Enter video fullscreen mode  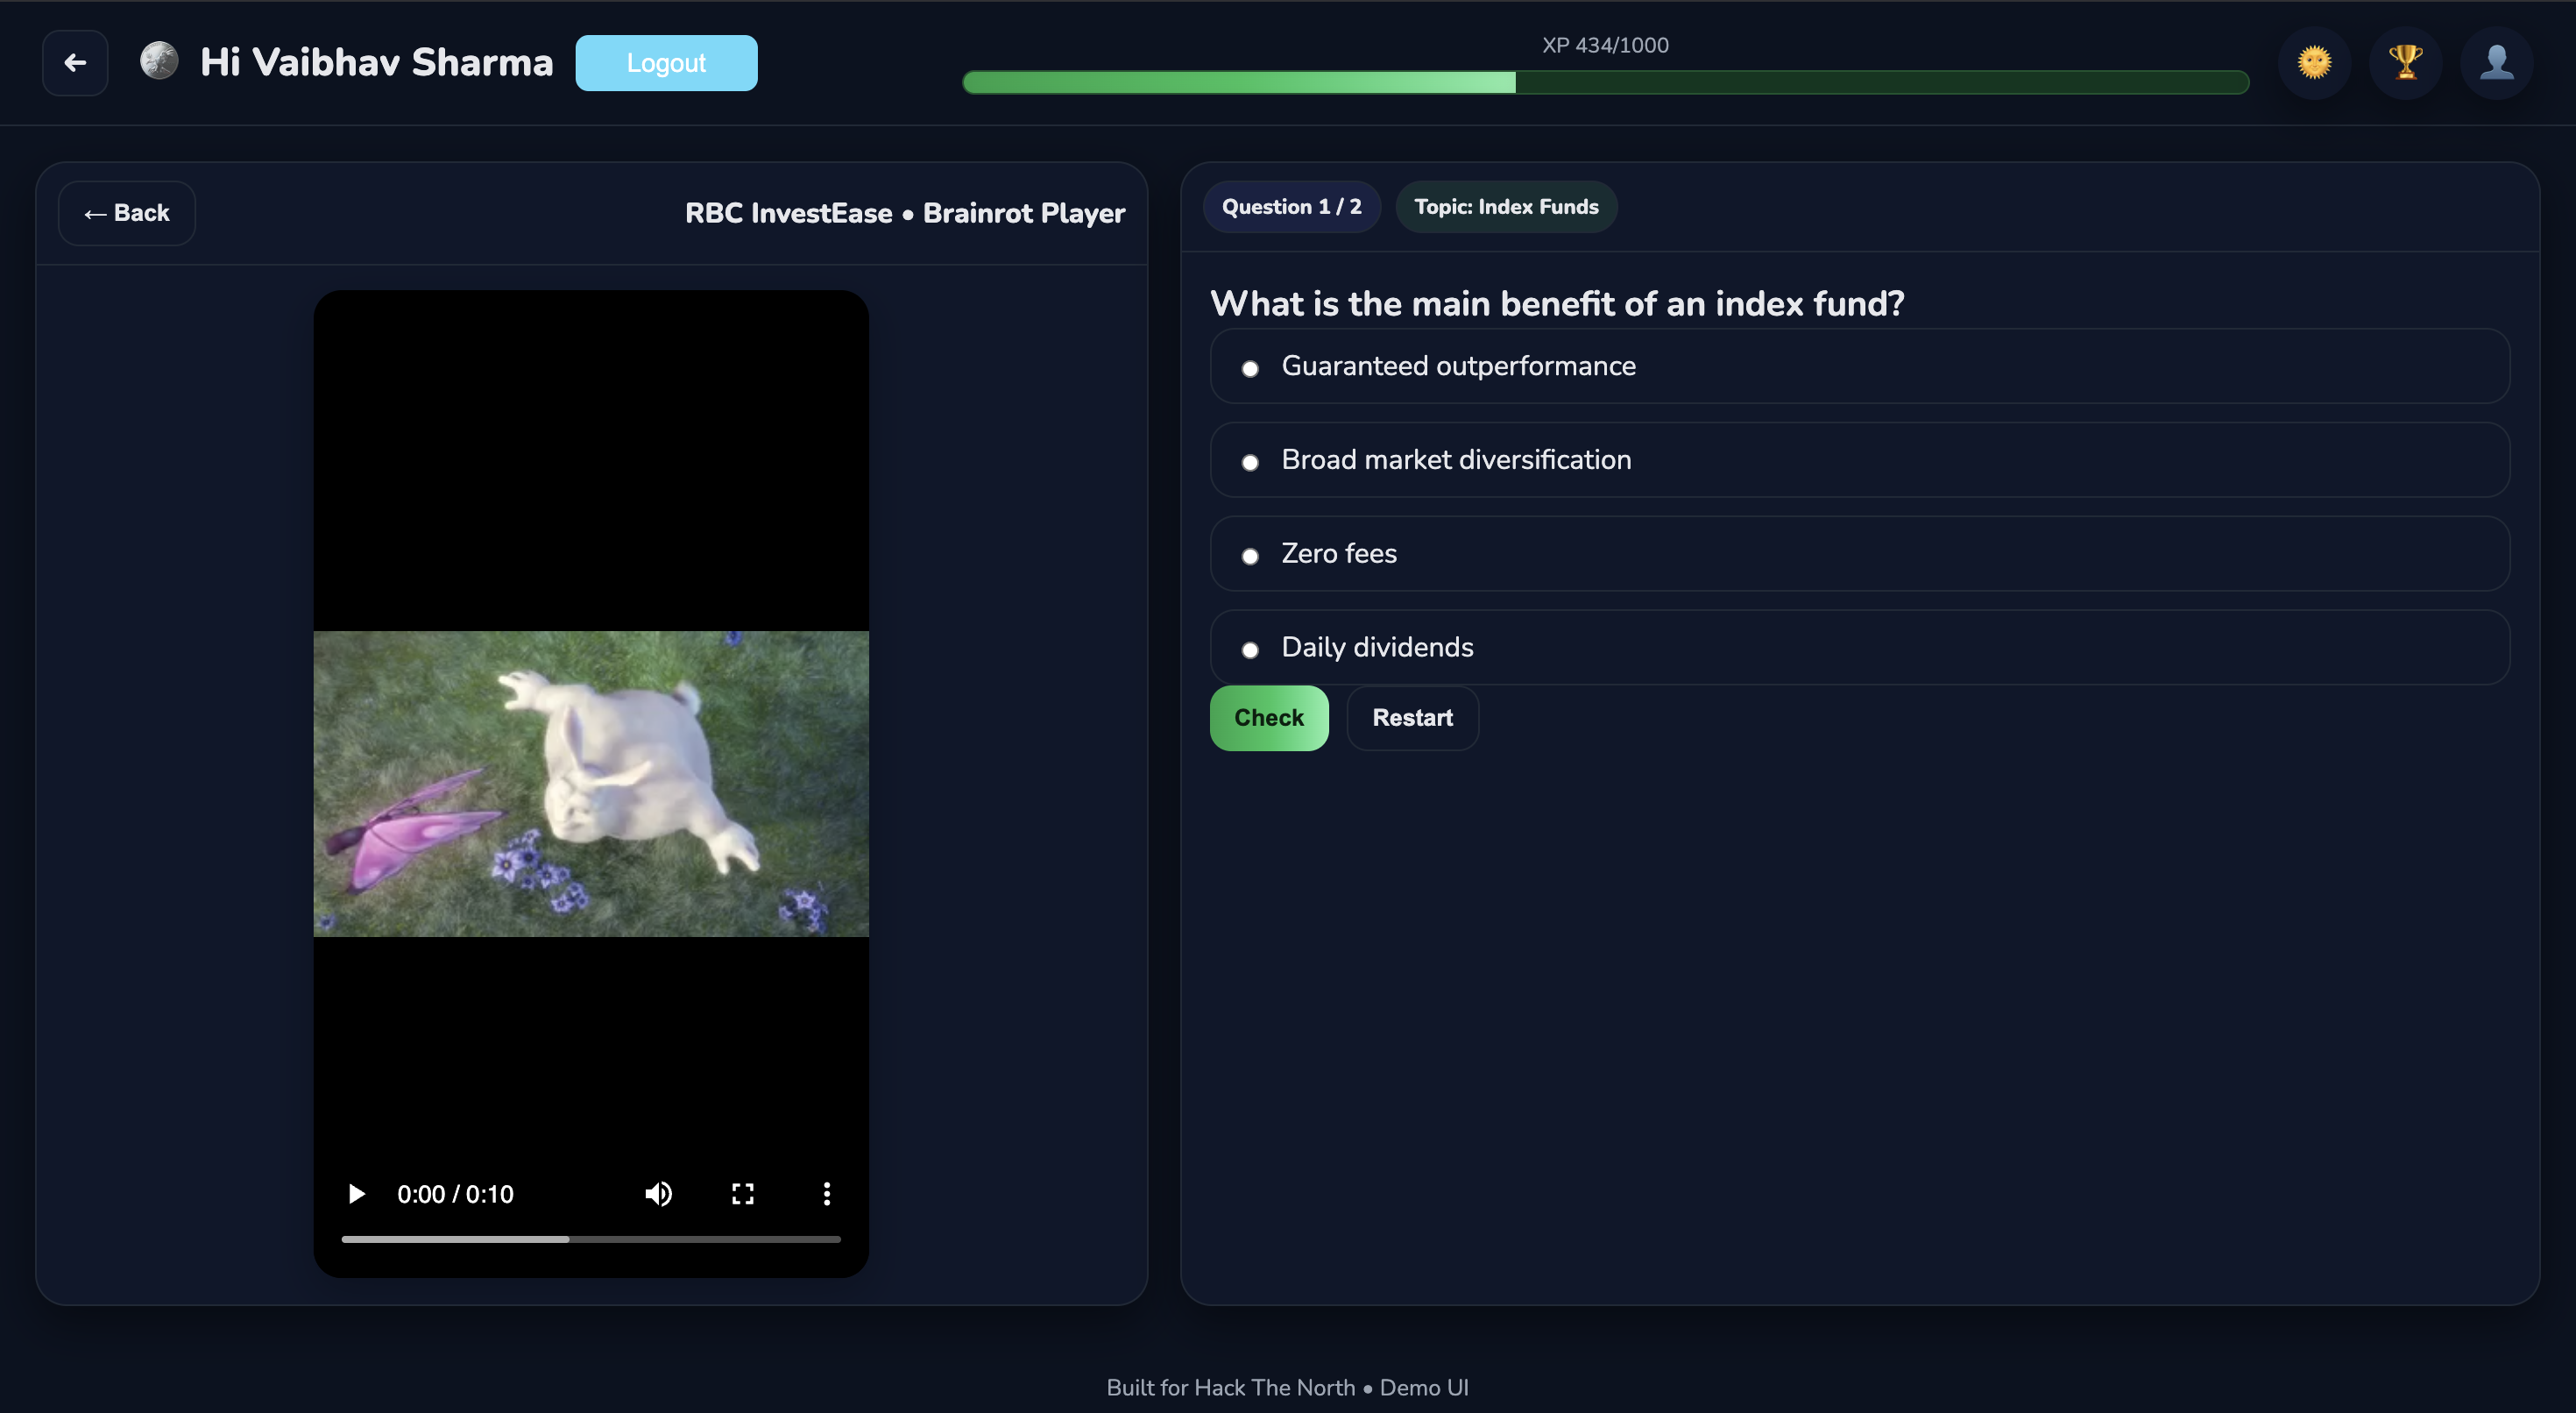coord(742,1194)
